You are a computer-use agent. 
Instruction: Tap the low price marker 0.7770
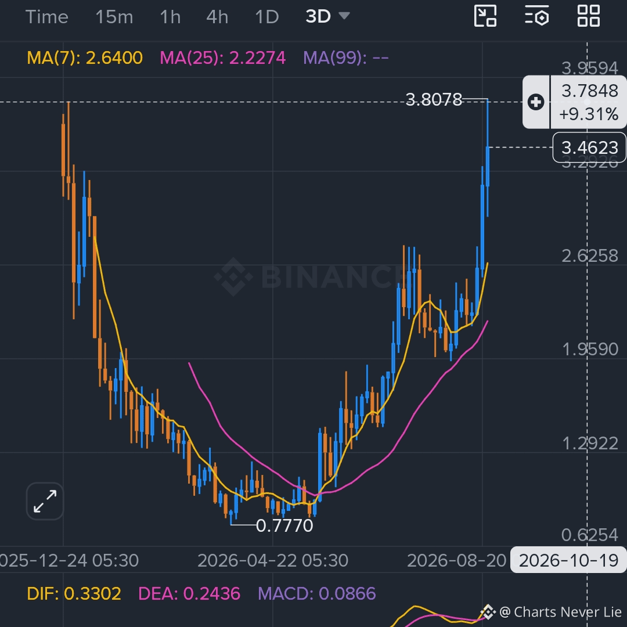coord(284,526)
